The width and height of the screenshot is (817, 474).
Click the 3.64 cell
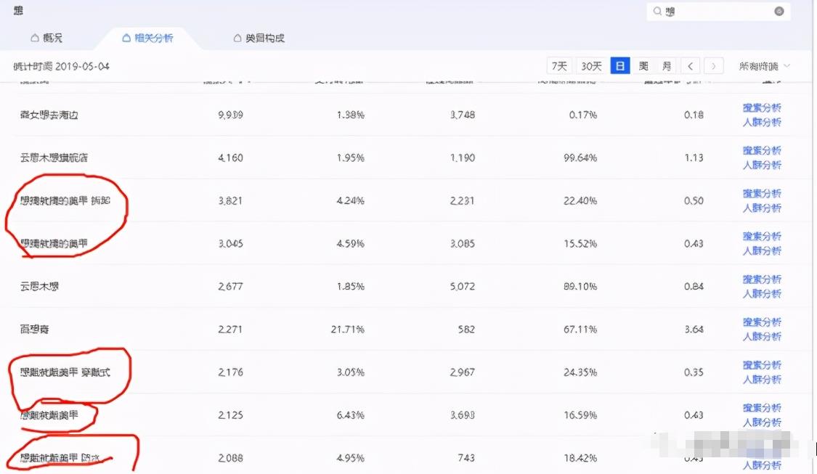point(694,330)
